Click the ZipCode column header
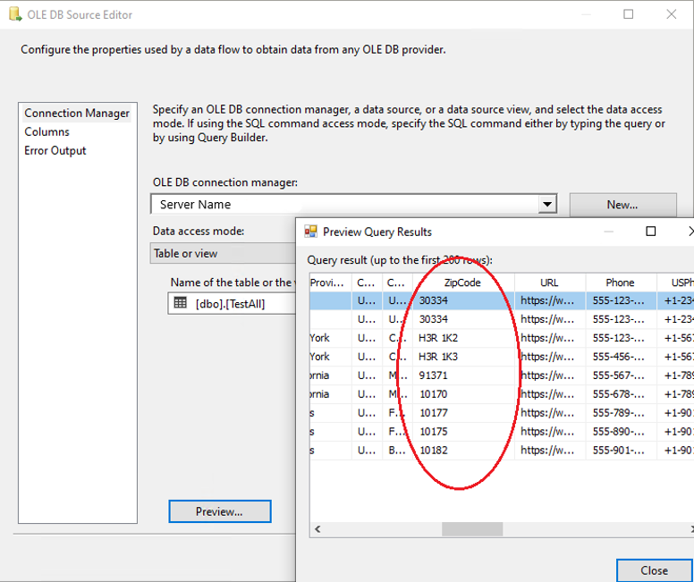The height and width of the screenshot is (582, 694). [462, 283]
